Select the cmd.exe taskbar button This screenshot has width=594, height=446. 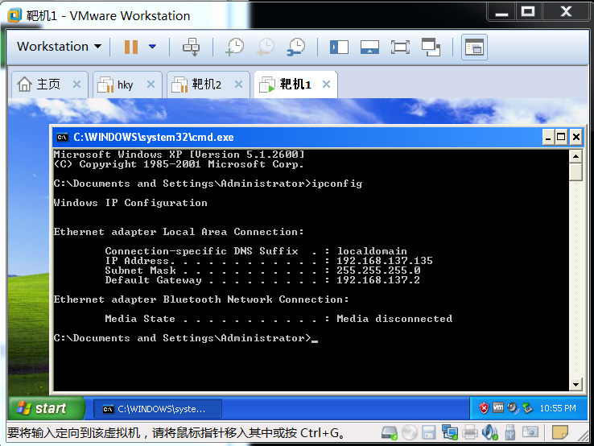point(158,409)
